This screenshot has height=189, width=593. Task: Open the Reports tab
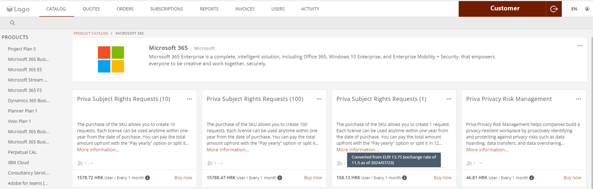209,9
